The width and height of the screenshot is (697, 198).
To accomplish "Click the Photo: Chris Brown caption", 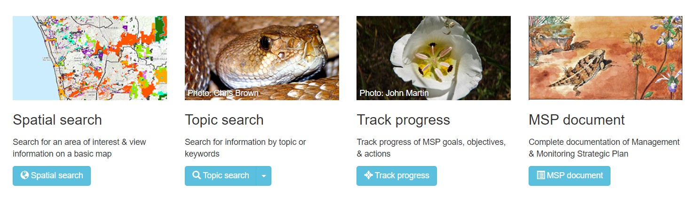I will 223,93.
